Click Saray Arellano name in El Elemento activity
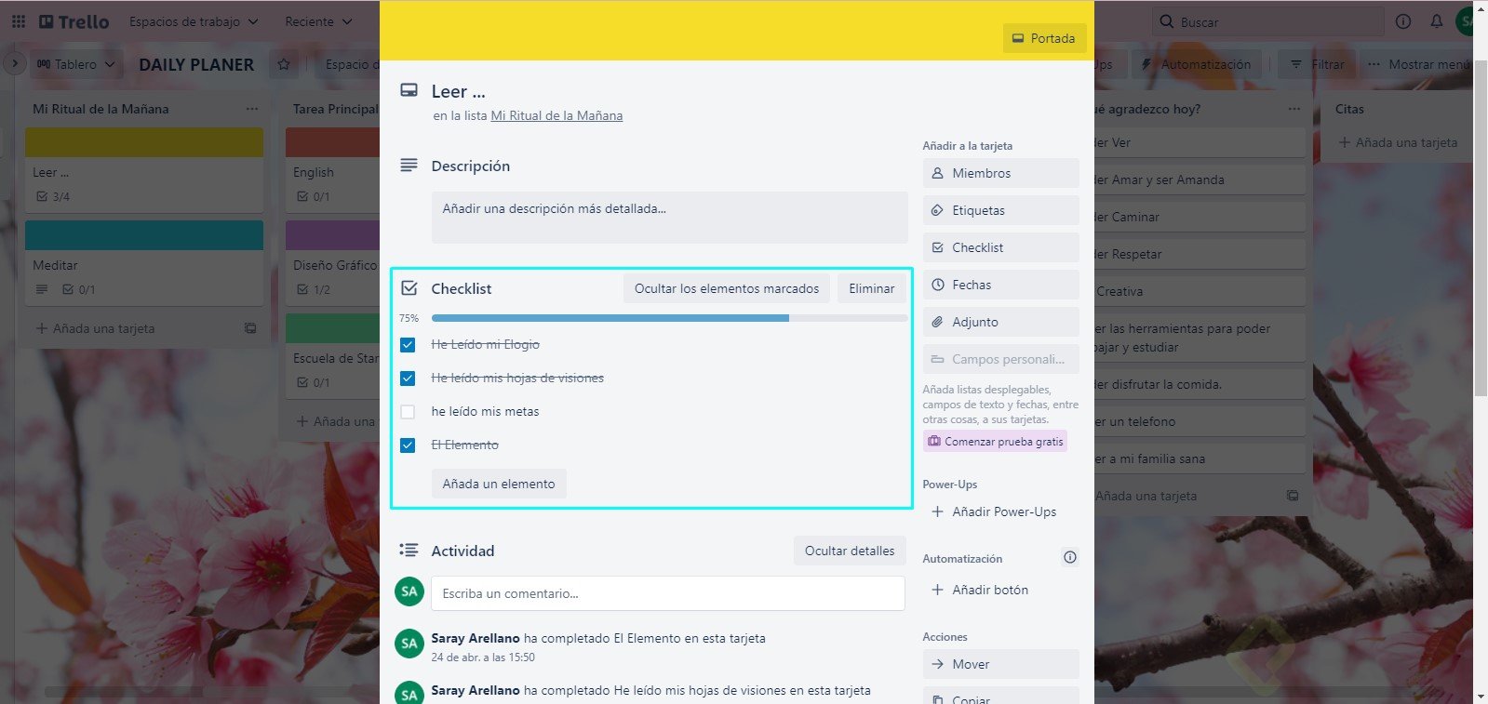 pos(476,638)
